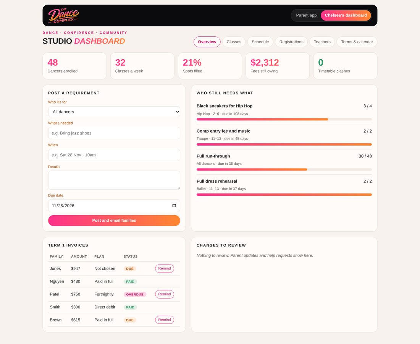This screenshot has width=420, height=344.
Task: Click the When input field
Action: click(x=114, y=155)
